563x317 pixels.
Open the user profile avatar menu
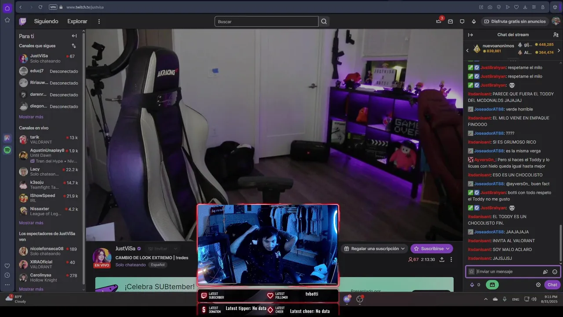point(556,21)
